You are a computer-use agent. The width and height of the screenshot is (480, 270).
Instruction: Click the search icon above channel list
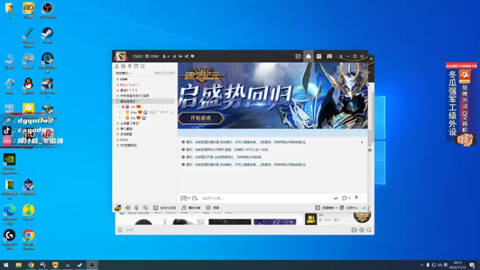pos(143,66)
